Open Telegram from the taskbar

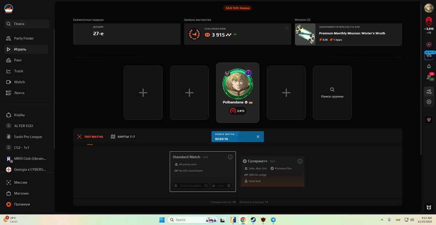273,220
